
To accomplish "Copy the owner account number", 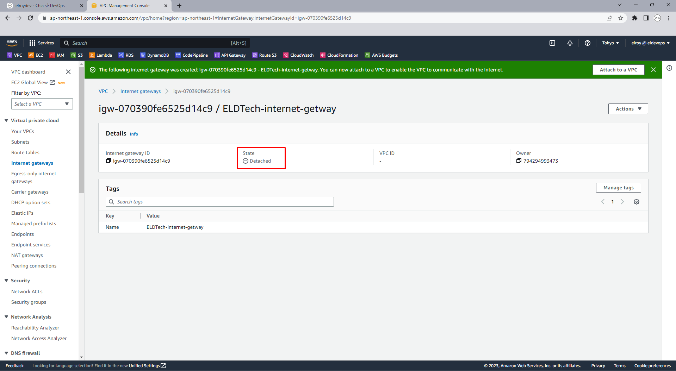I will [x=519, y=161].
